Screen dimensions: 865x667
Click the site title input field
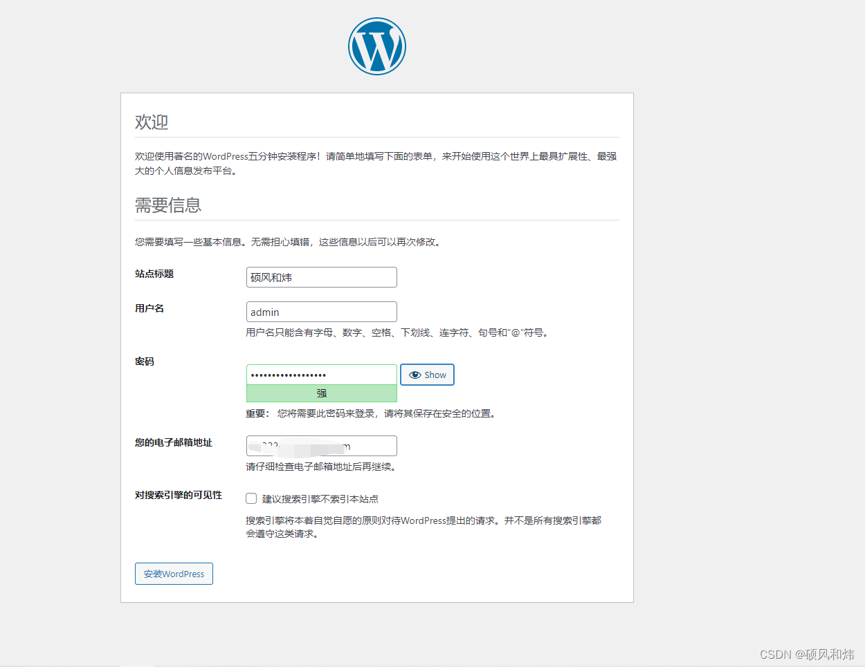[322, 277]
